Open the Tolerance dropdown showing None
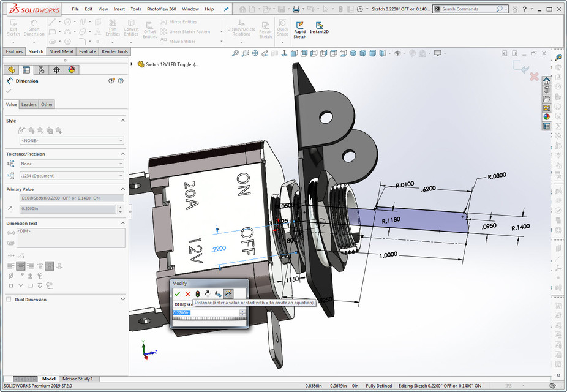Screen dimensions: 567x392 [x=70, y=163]
